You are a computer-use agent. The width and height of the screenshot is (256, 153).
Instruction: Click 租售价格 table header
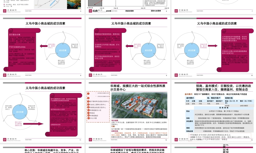click(229, 98)
